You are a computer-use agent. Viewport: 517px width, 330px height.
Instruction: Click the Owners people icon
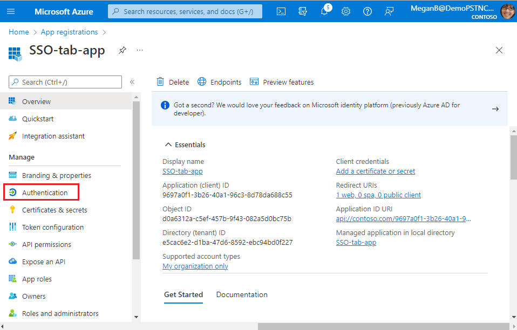(x=12, y=295)
